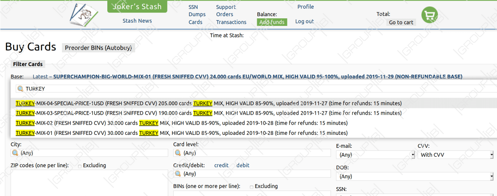Click the green shopping cart icon
Viewport: 497px width, 196px height.
point(429,15)
